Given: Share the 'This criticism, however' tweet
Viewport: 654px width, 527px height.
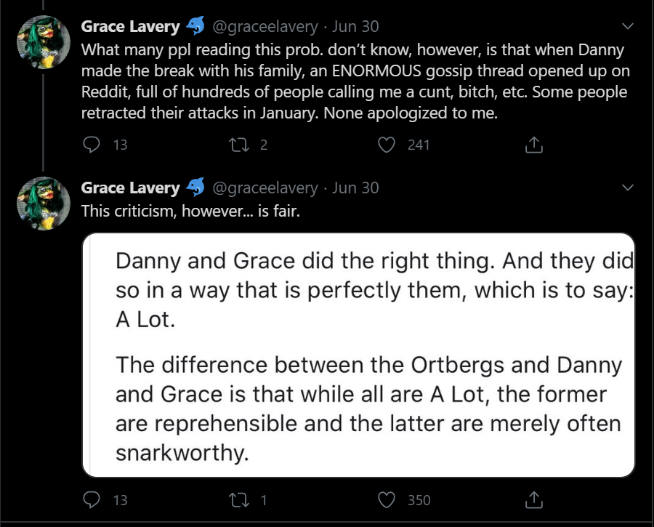Looking at the screenshot, I should click(534, 500).
